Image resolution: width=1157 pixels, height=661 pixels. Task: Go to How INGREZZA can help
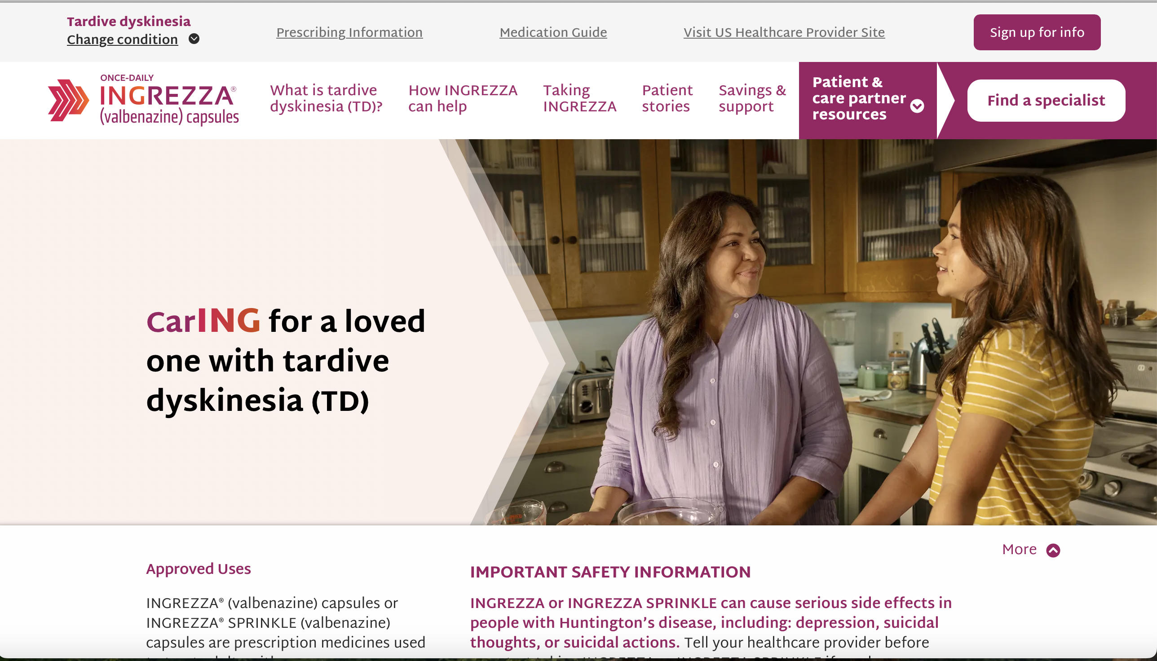point(463,98)
